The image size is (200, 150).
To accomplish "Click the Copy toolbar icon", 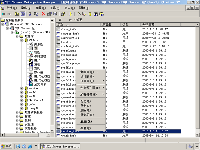I will (36, 14).
